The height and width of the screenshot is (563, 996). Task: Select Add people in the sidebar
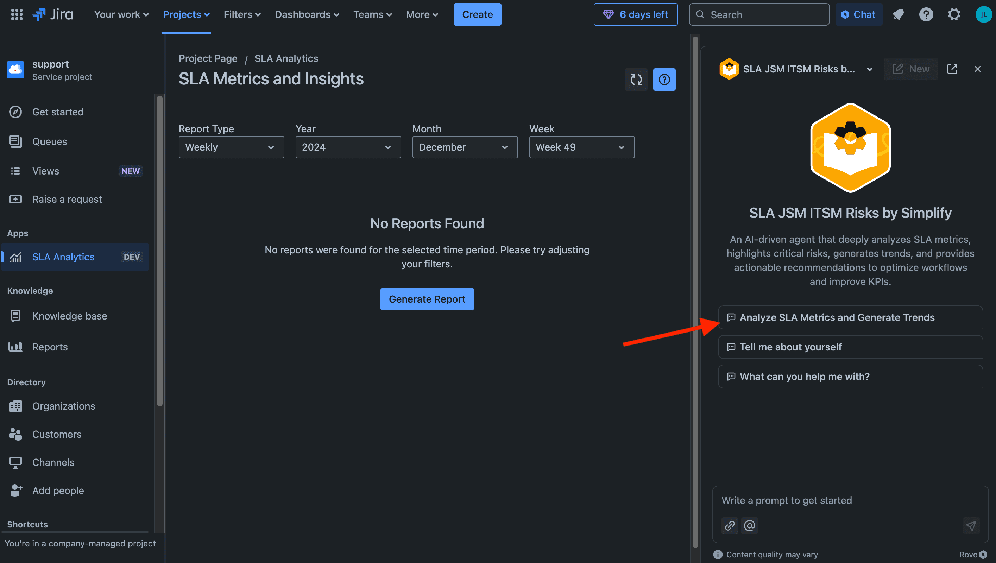click(x=75, y=491)
